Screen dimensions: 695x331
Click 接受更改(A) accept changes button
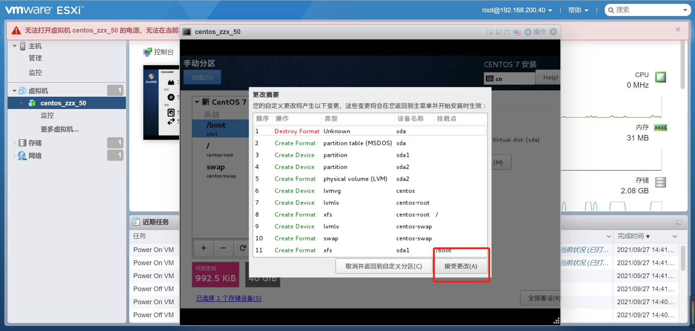pos(460,266)
